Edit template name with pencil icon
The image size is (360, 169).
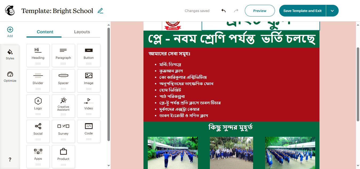pyautogui.click(x=100, y=11)
